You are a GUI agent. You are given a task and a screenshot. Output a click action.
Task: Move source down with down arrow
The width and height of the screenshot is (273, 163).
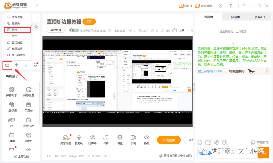[26, 65]
